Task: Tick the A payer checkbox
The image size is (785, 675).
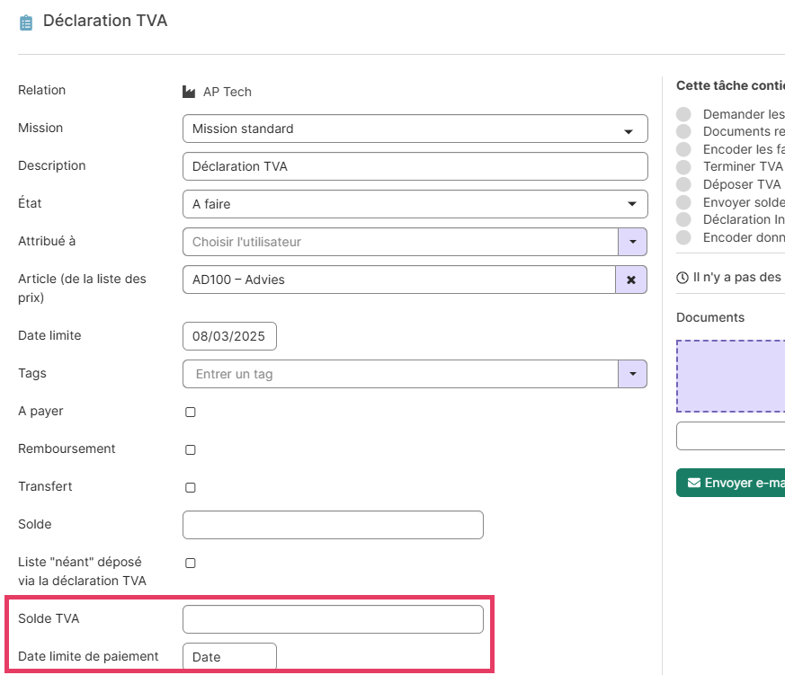Action: pos(191,413)
